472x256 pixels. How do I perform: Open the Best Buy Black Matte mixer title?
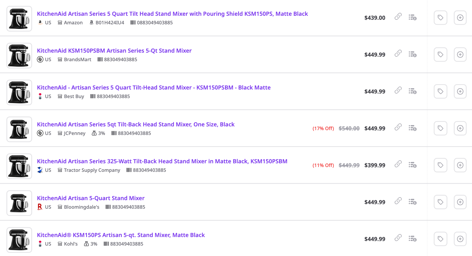pyautogui.click(x=154, y=87)
